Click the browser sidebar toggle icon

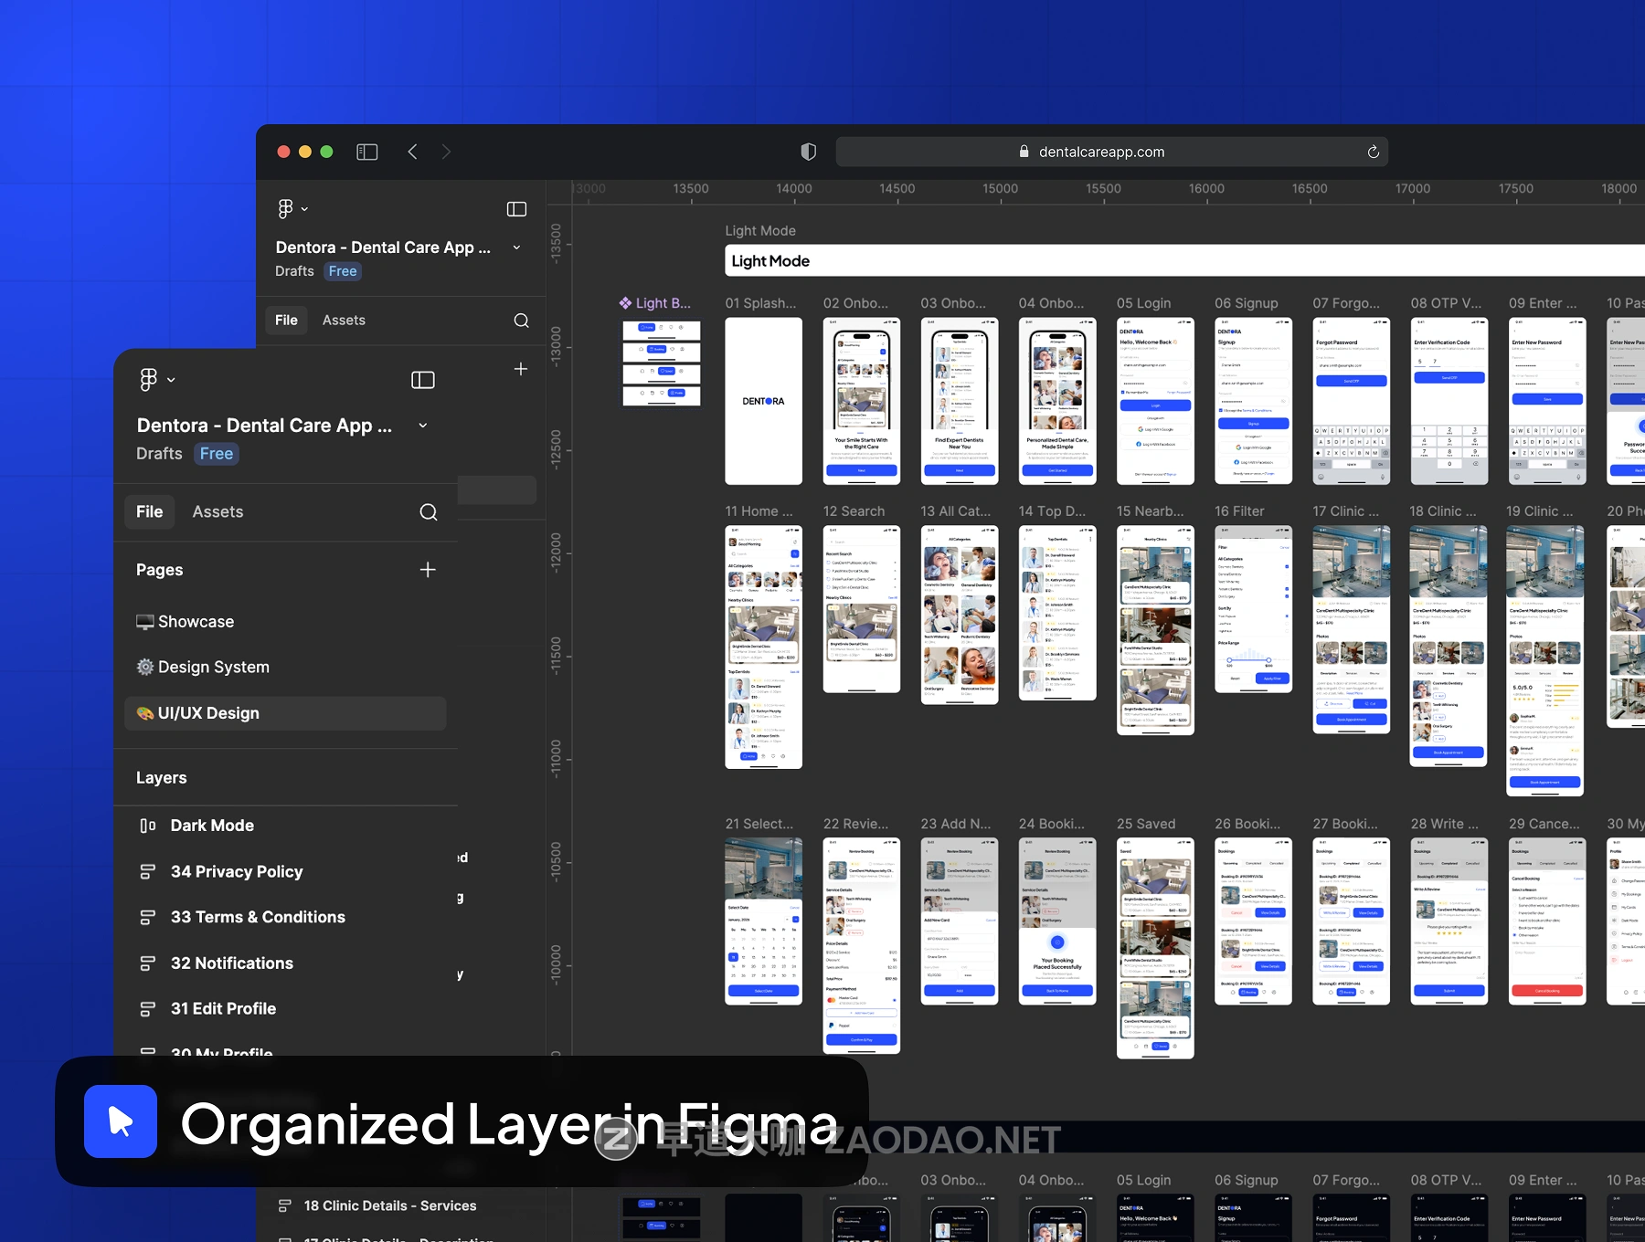[x=367, y=152]
